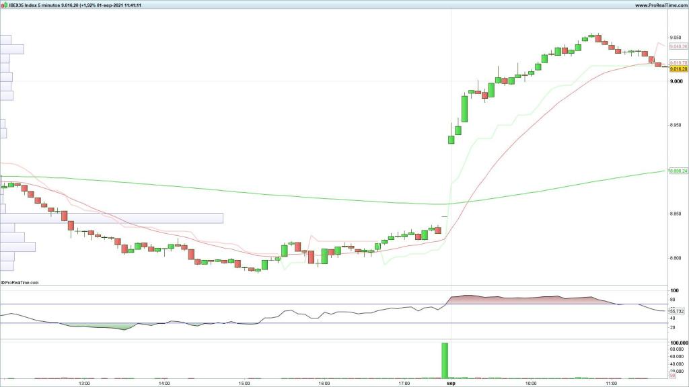The width and height of the screenshot is (689, 387).
Task: Click the shaded overbought RSI area
Action: [525, 300]
